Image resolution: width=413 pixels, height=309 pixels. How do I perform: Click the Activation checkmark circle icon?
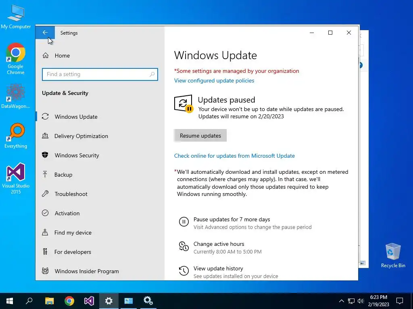coord(45,213)
